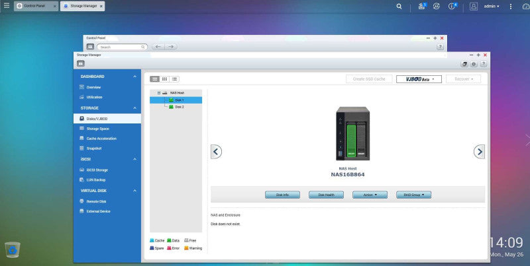The image size is (530, 266).
Task: Select Disk 1 in the tree
Action: tap(176, 100)
